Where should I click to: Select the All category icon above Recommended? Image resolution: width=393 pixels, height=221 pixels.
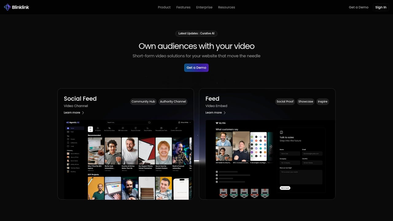(90, 129)
